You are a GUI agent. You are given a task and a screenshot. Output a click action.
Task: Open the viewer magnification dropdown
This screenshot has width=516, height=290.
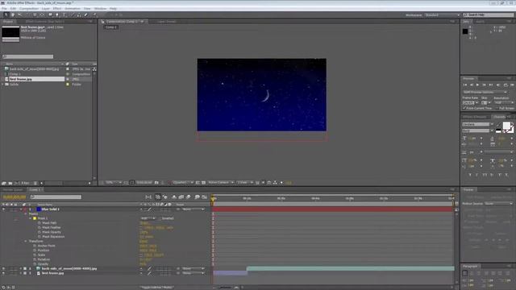coord(114,183)
